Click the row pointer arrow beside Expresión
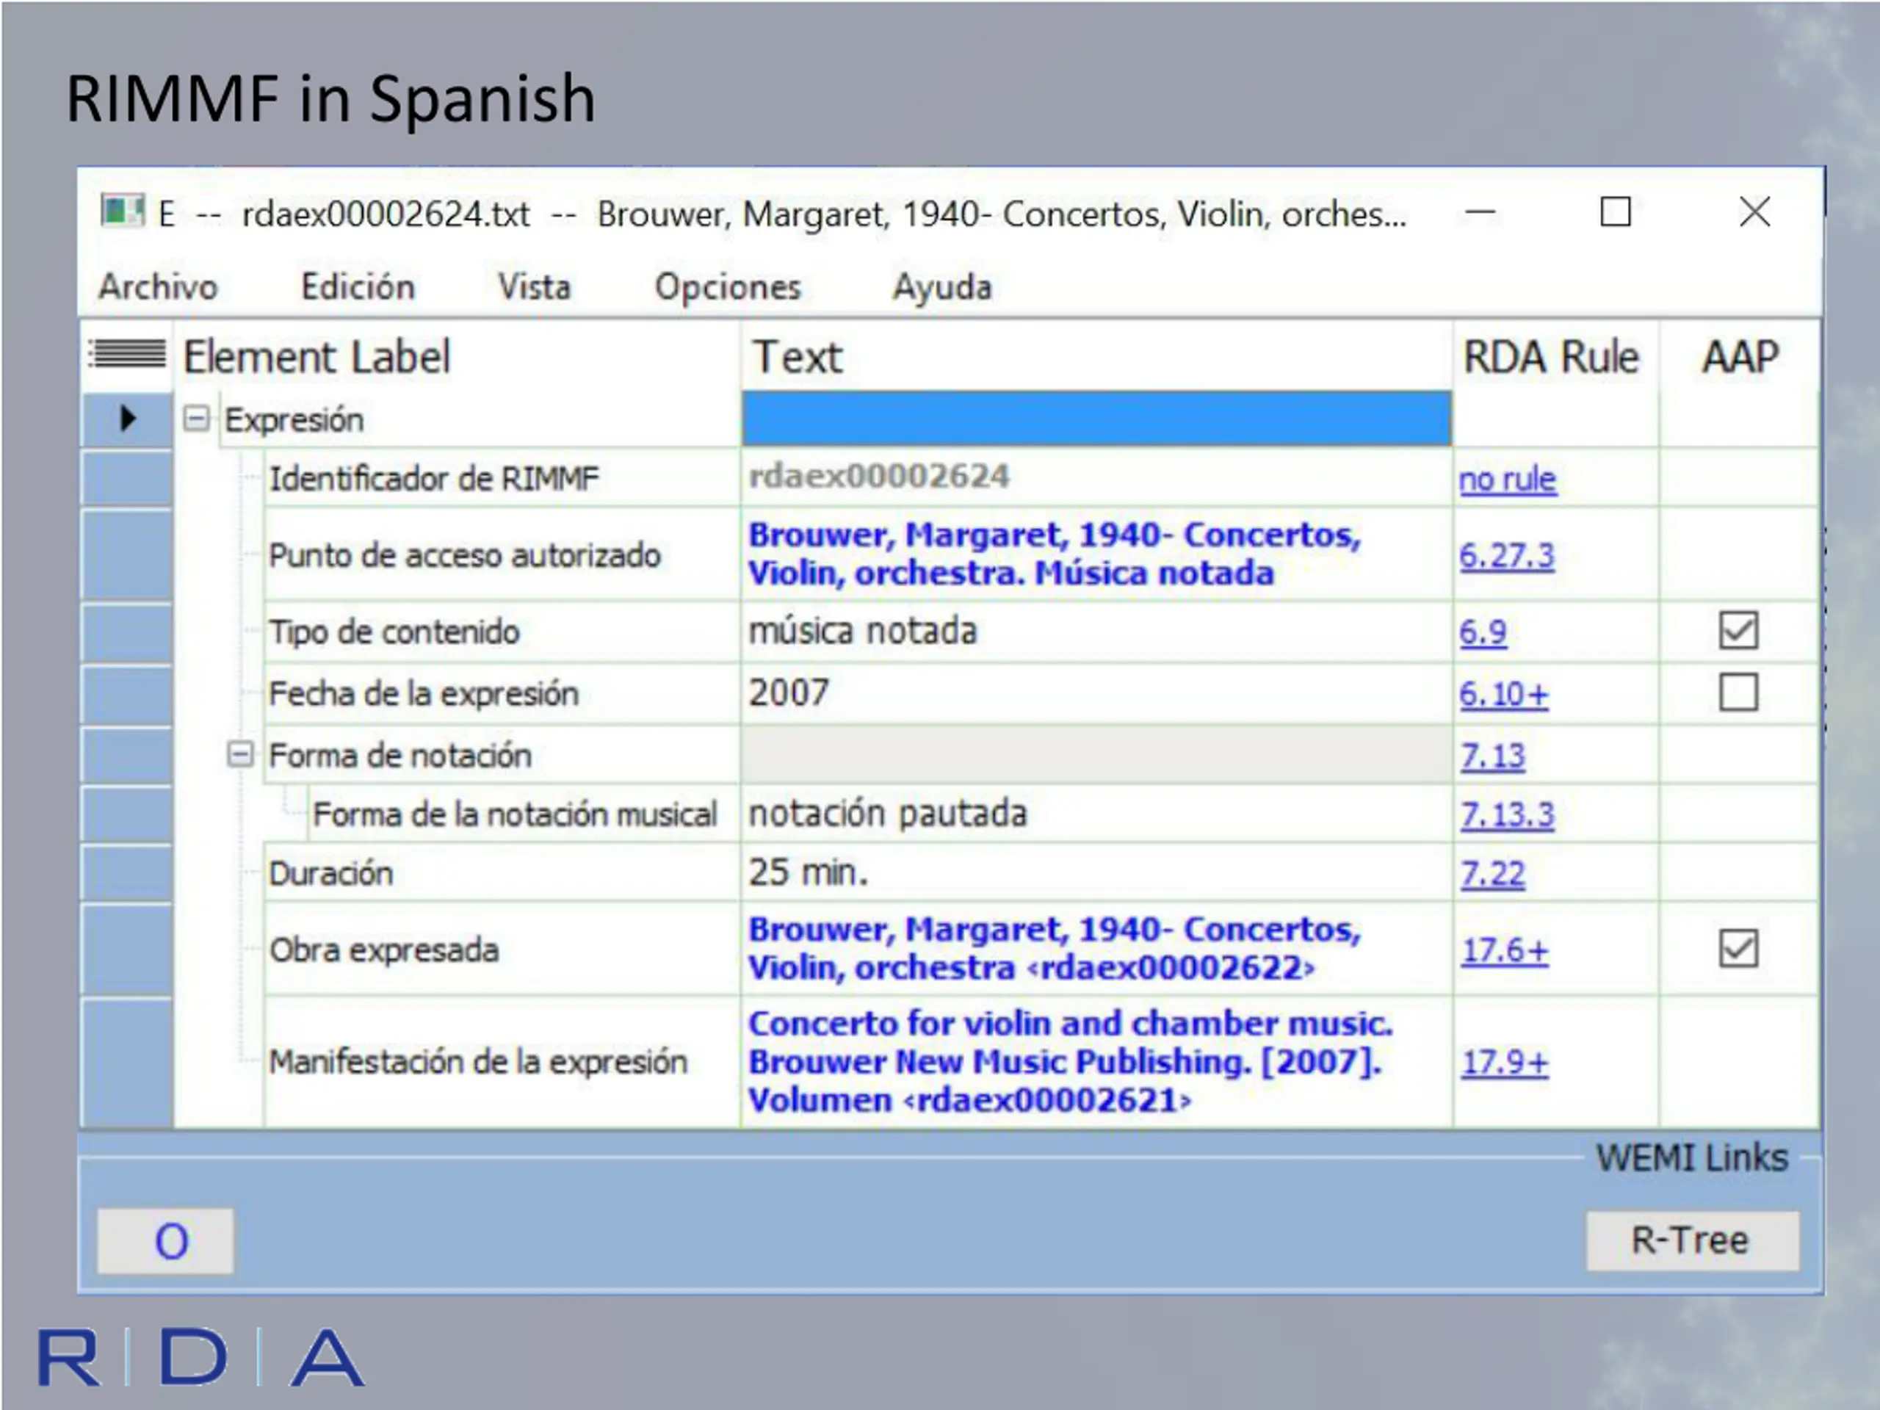Screen dimensions: 1880x1410 coord(128,417)
